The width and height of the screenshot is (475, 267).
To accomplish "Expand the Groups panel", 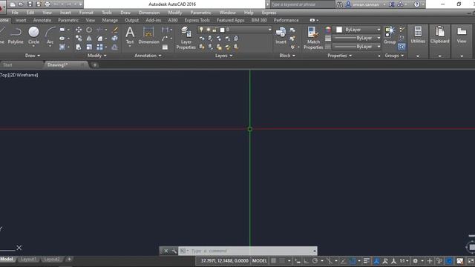I will point(394,56).
